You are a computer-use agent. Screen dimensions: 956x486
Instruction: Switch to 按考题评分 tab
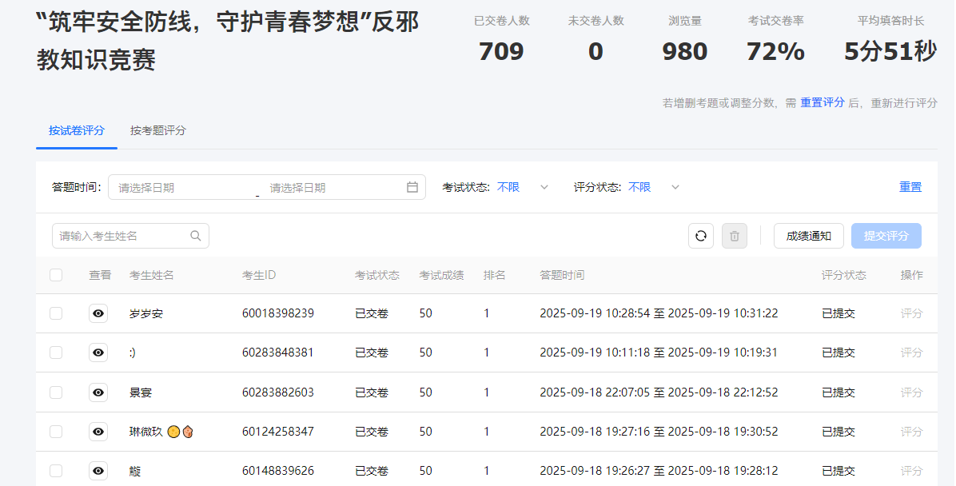pyautogui.click(x=158, y=130)
